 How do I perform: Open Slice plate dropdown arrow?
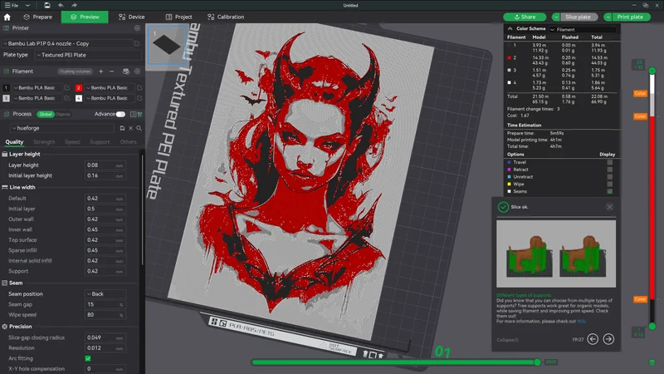[555, 17]
